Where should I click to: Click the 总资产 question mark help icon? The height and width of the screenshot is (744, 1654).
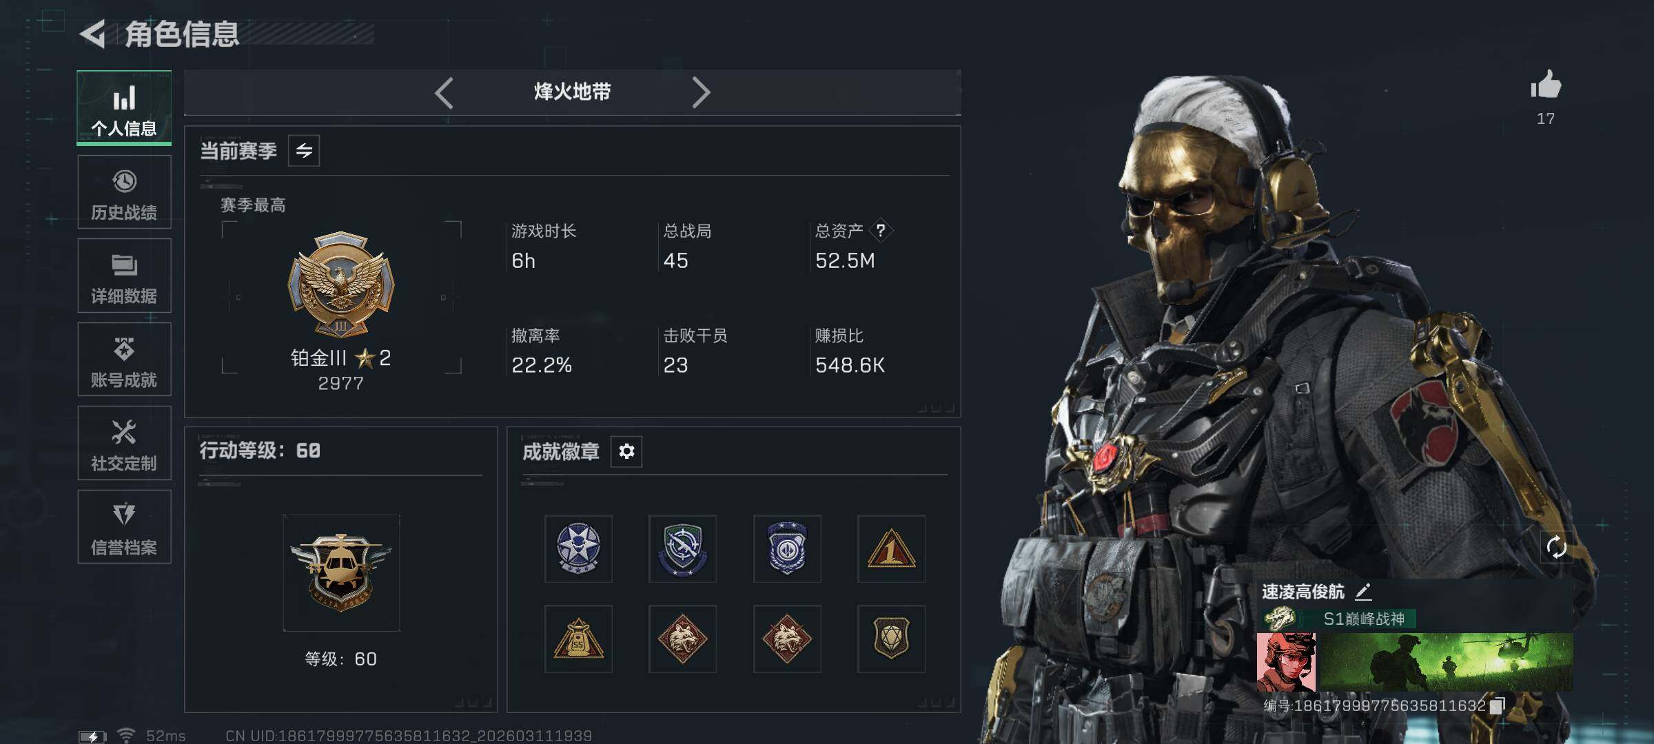[880, 230]
